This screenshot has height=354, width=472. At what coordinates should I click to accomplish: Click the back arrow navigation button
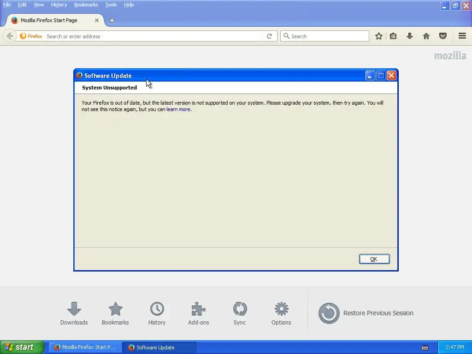pyautogui.click(x=10, y=36)
